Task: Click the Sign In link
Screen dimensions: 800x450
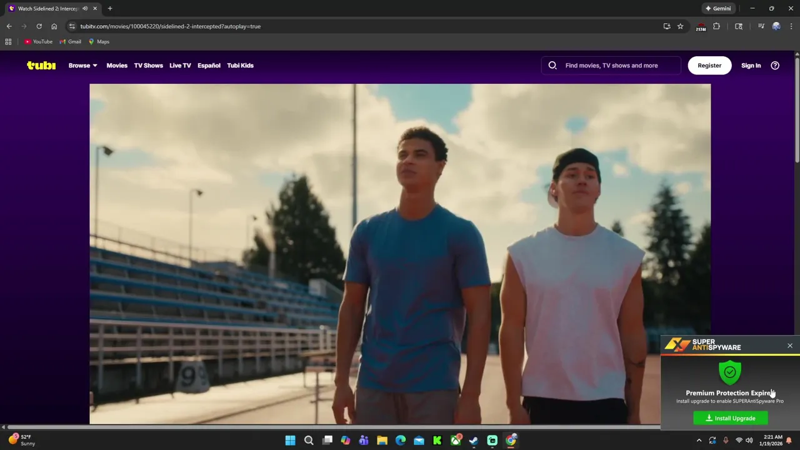Action: (x=751, y=65)
